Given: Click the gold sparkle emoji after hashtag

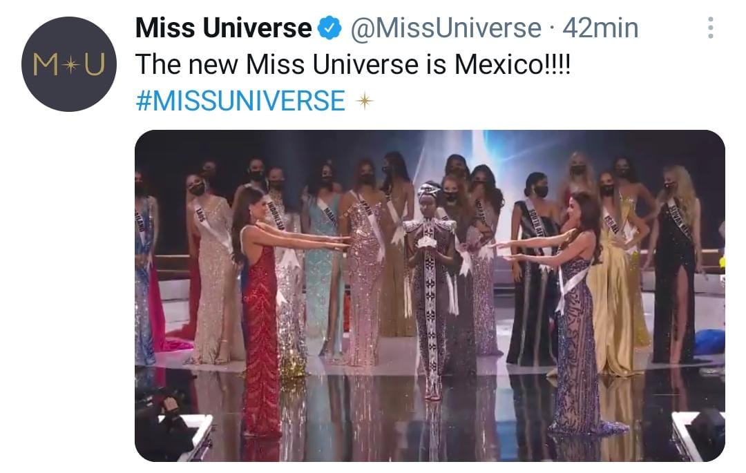Looking at the screenshot, I should click(365, 101).
